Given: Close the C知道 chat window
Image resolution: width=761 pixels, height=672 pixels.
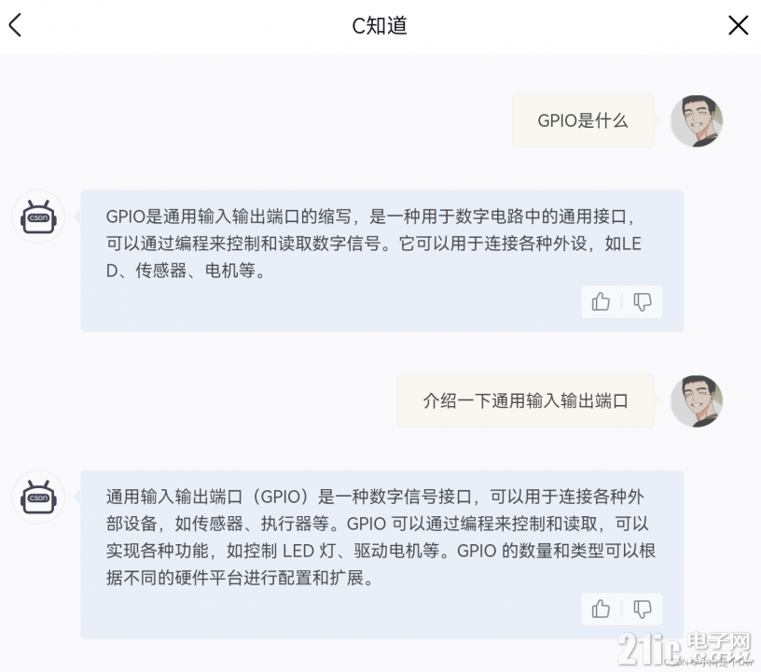Looking at the screenshot, I should [738, 25].
